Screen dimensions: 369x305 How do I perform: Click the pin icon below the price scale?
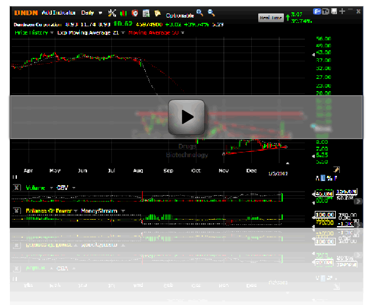336,169
